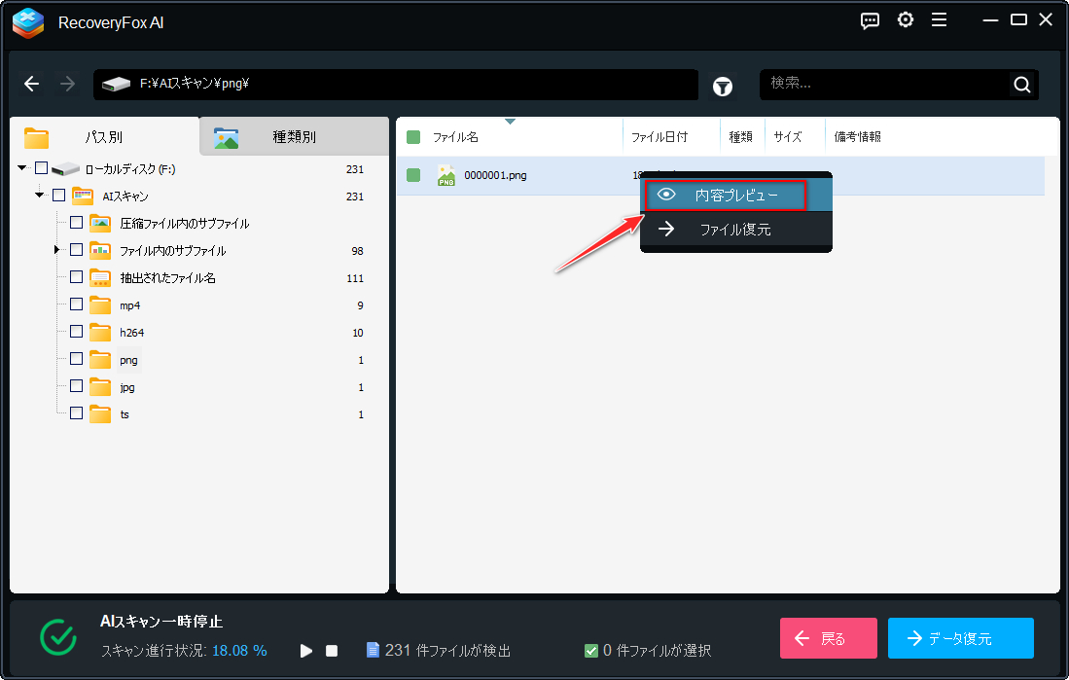
Task: Open the hamburger menu icon
Action: [x=940, y=20]
